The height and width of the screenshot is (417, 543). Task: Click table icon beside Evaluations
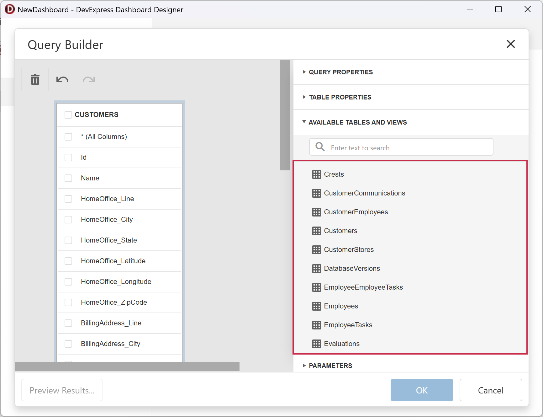pos(316,344)
